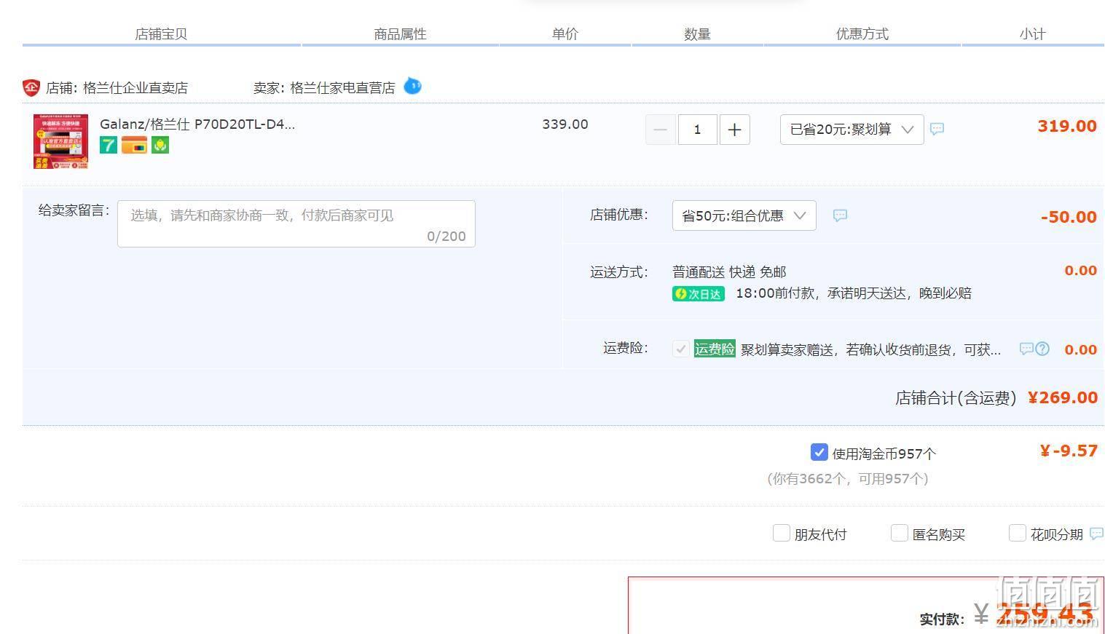
Task: Click the green consumer protection badge
Action: (160, 145)
